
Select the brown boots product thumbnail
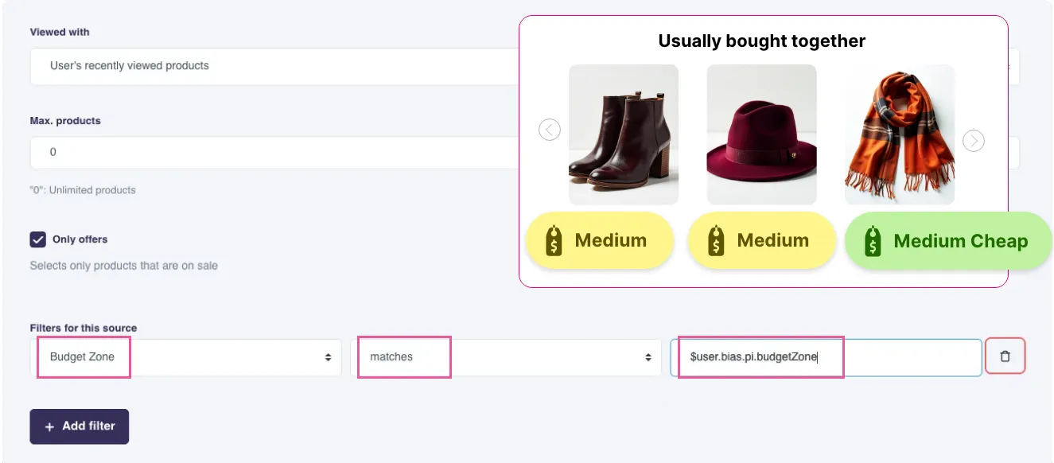[624, 134]
